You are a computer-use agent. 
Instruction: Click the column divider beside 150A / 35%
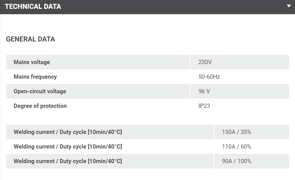[x=214, y=132]
